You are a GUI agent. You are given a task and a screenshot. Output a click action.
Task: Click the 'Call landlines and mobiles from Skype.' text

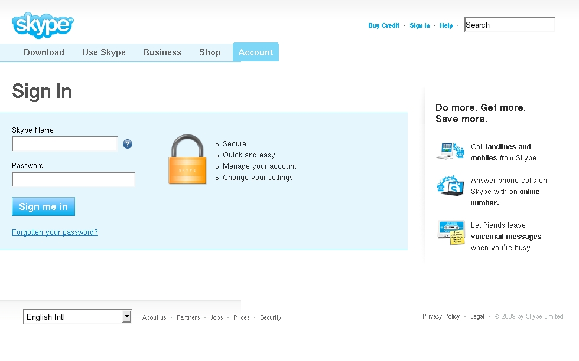504,152
